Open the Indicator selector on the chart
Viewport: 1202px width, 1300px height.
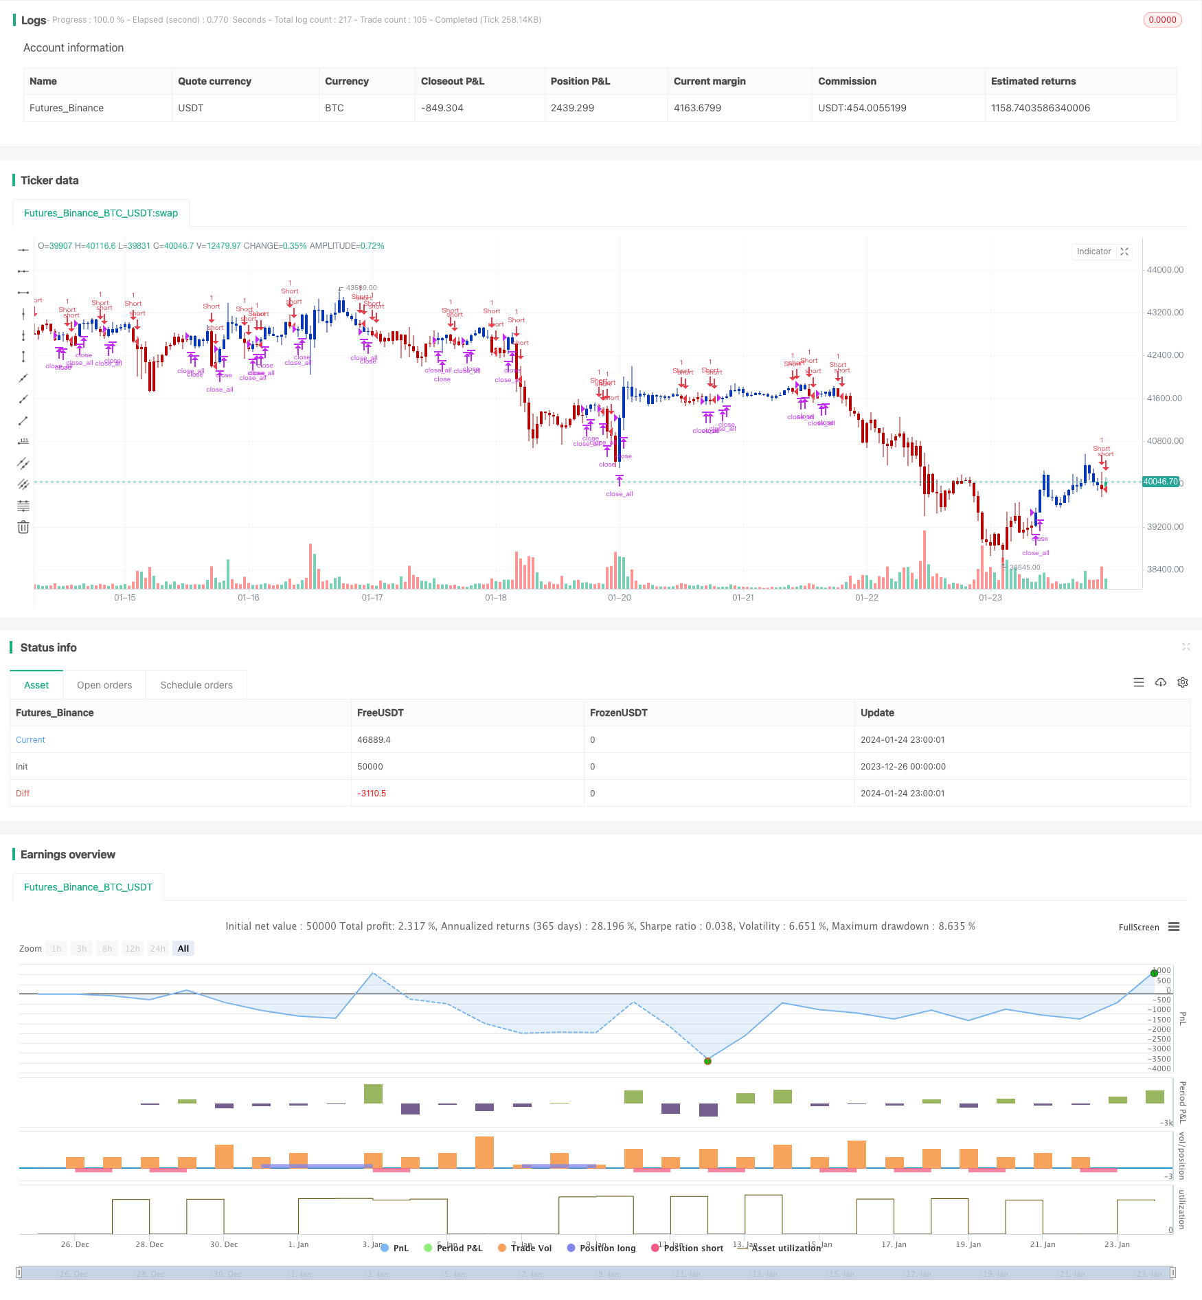[1093, 251]
